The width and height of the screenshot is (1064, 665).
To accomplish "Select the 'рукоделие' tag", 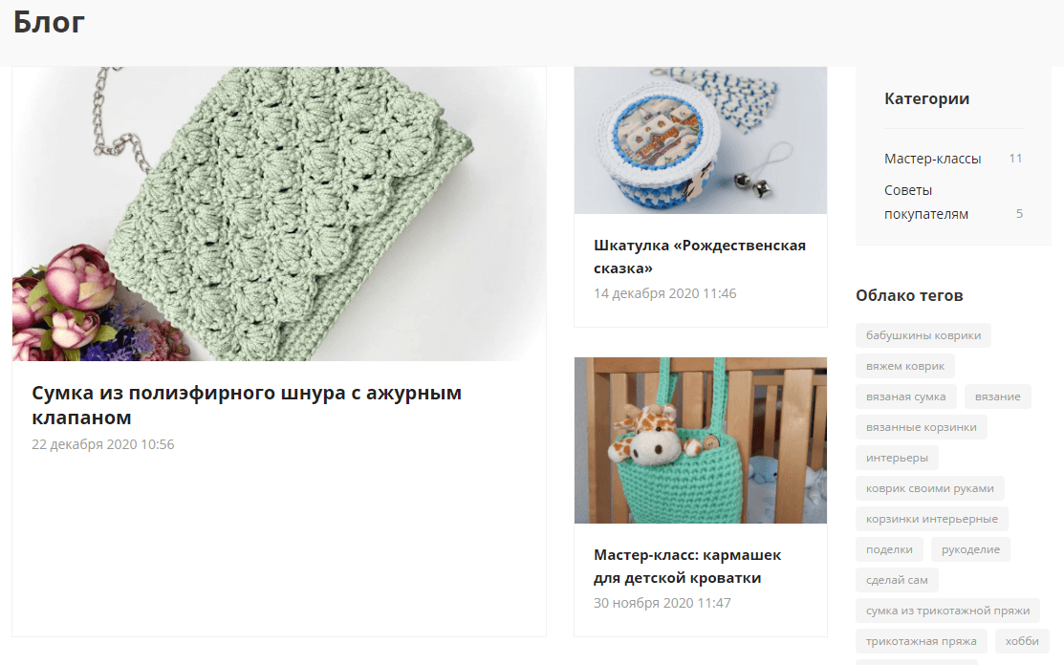I will click(x=970, y=549).
